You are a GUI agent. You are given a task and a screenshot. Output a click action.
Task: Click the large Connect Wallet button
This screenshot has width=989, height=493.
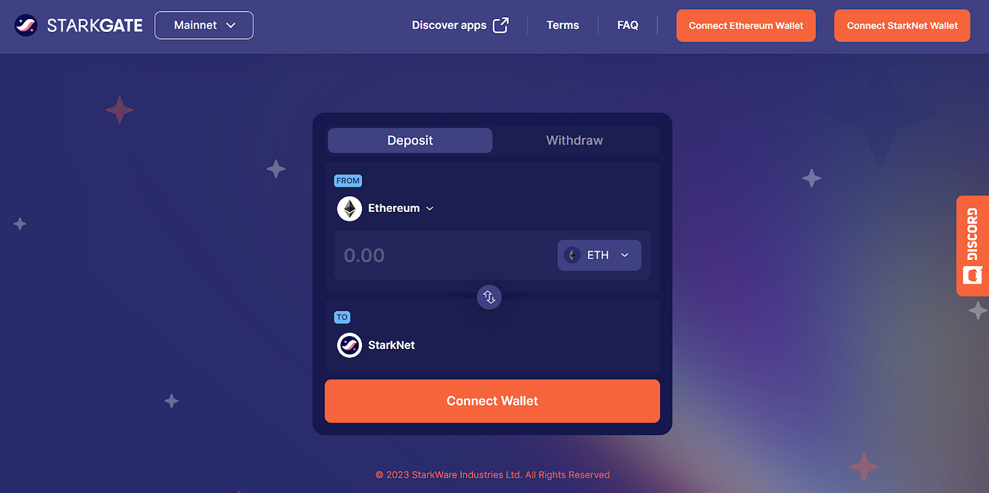point(492,401)
